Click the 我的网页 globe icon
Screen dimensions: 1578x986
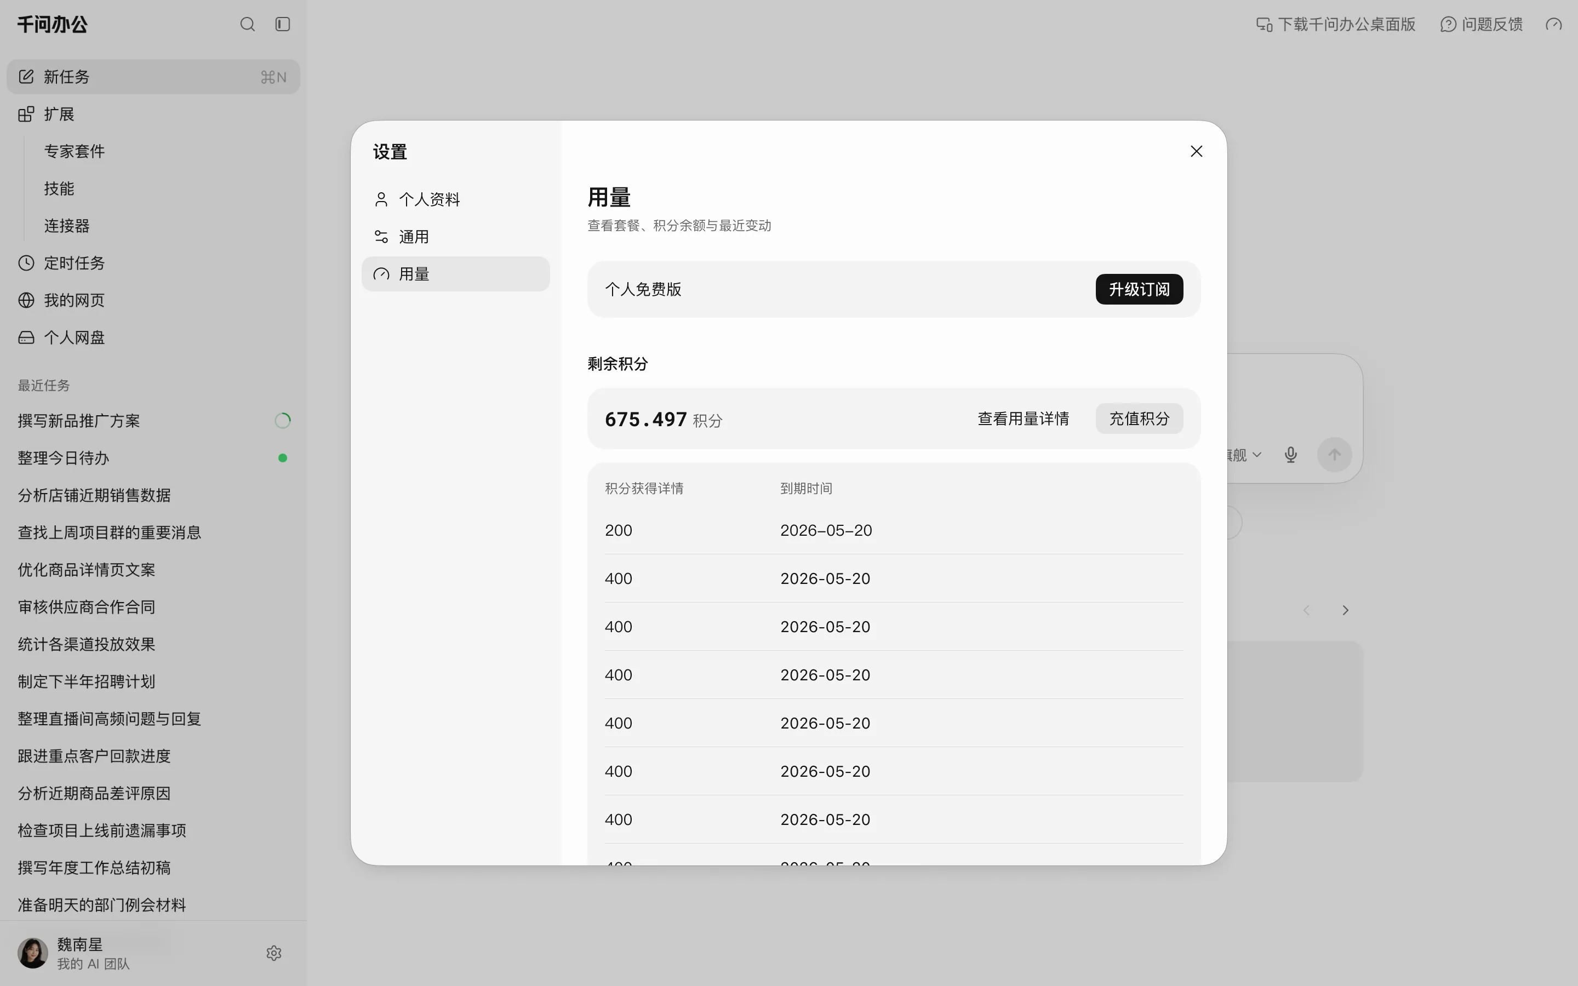[x=26, y=300]
